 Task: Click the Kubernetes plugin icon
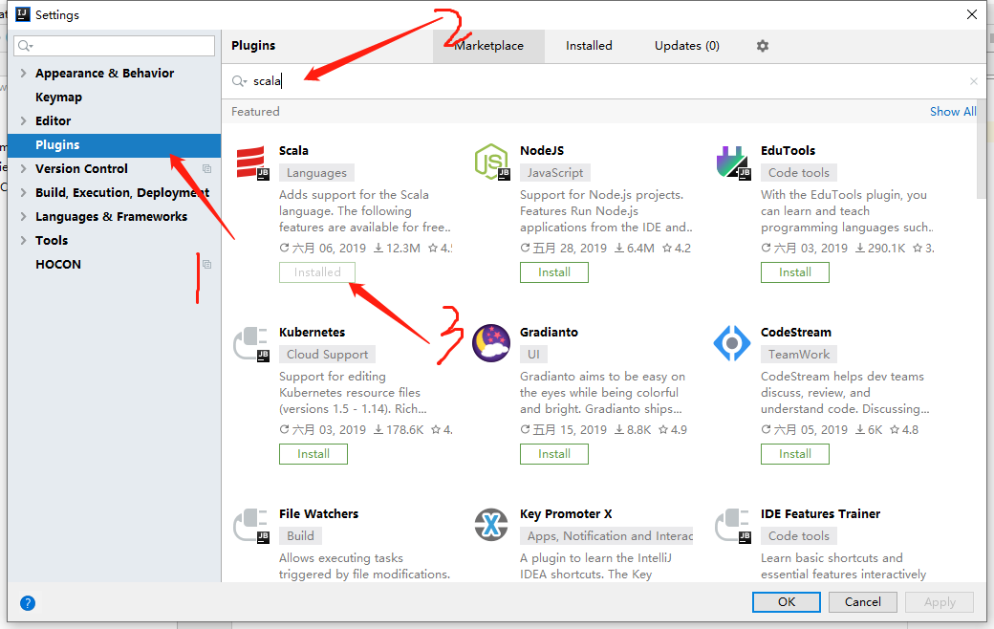pos(251,344)
